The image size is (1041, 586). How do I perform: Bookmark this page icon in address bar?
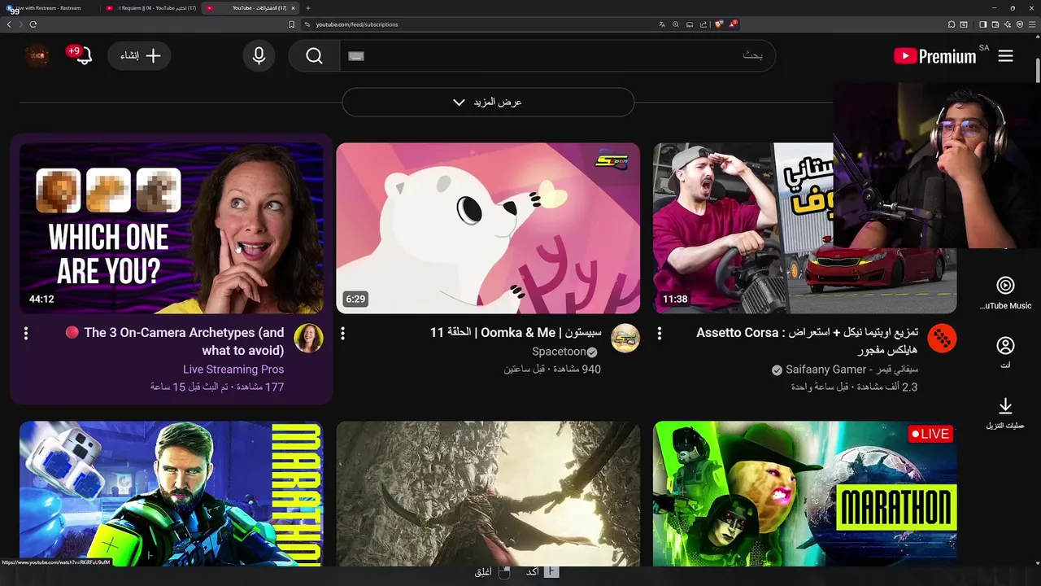tap(291, 24)
